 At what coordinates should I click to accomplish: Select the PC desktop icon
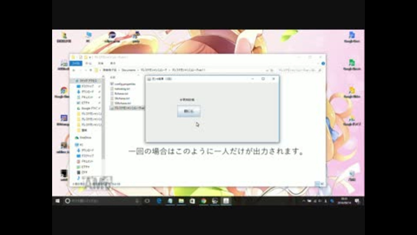pyautogui.click(x=88, y=37)
